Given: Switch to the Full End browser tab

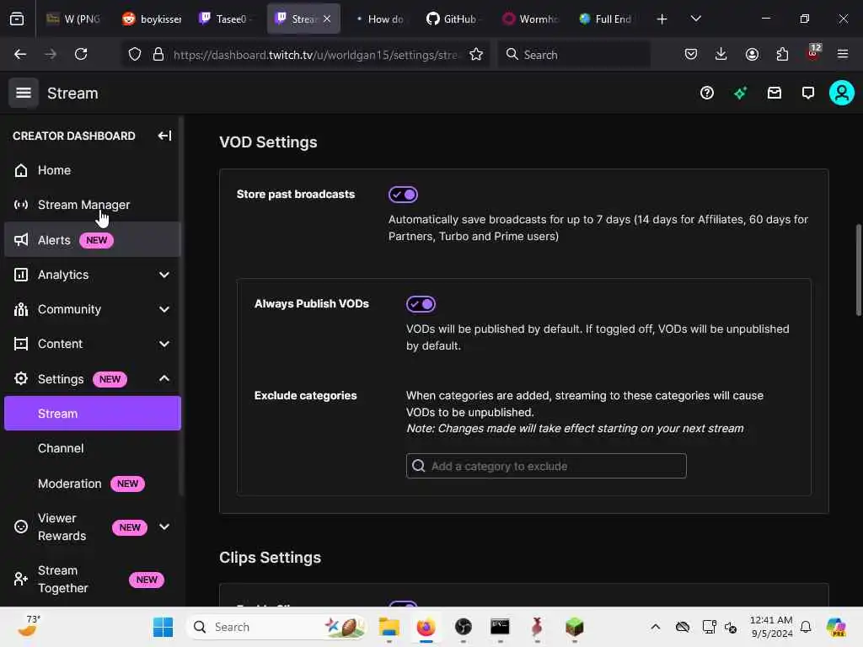Looking at the screenshot, I should pos(605,19).
